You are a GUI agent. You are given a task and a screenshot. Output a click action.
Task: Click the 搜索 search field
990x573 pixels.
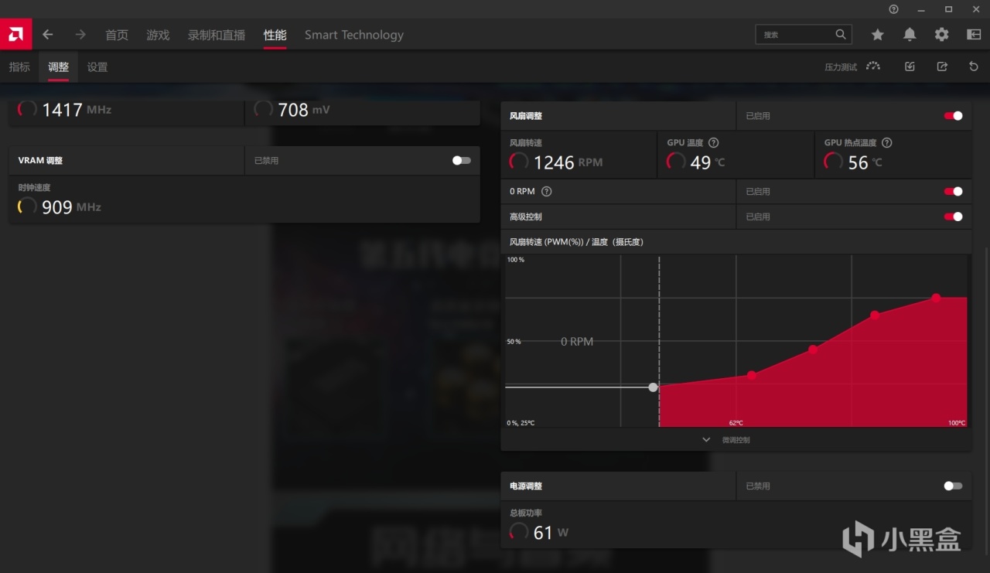804,35
